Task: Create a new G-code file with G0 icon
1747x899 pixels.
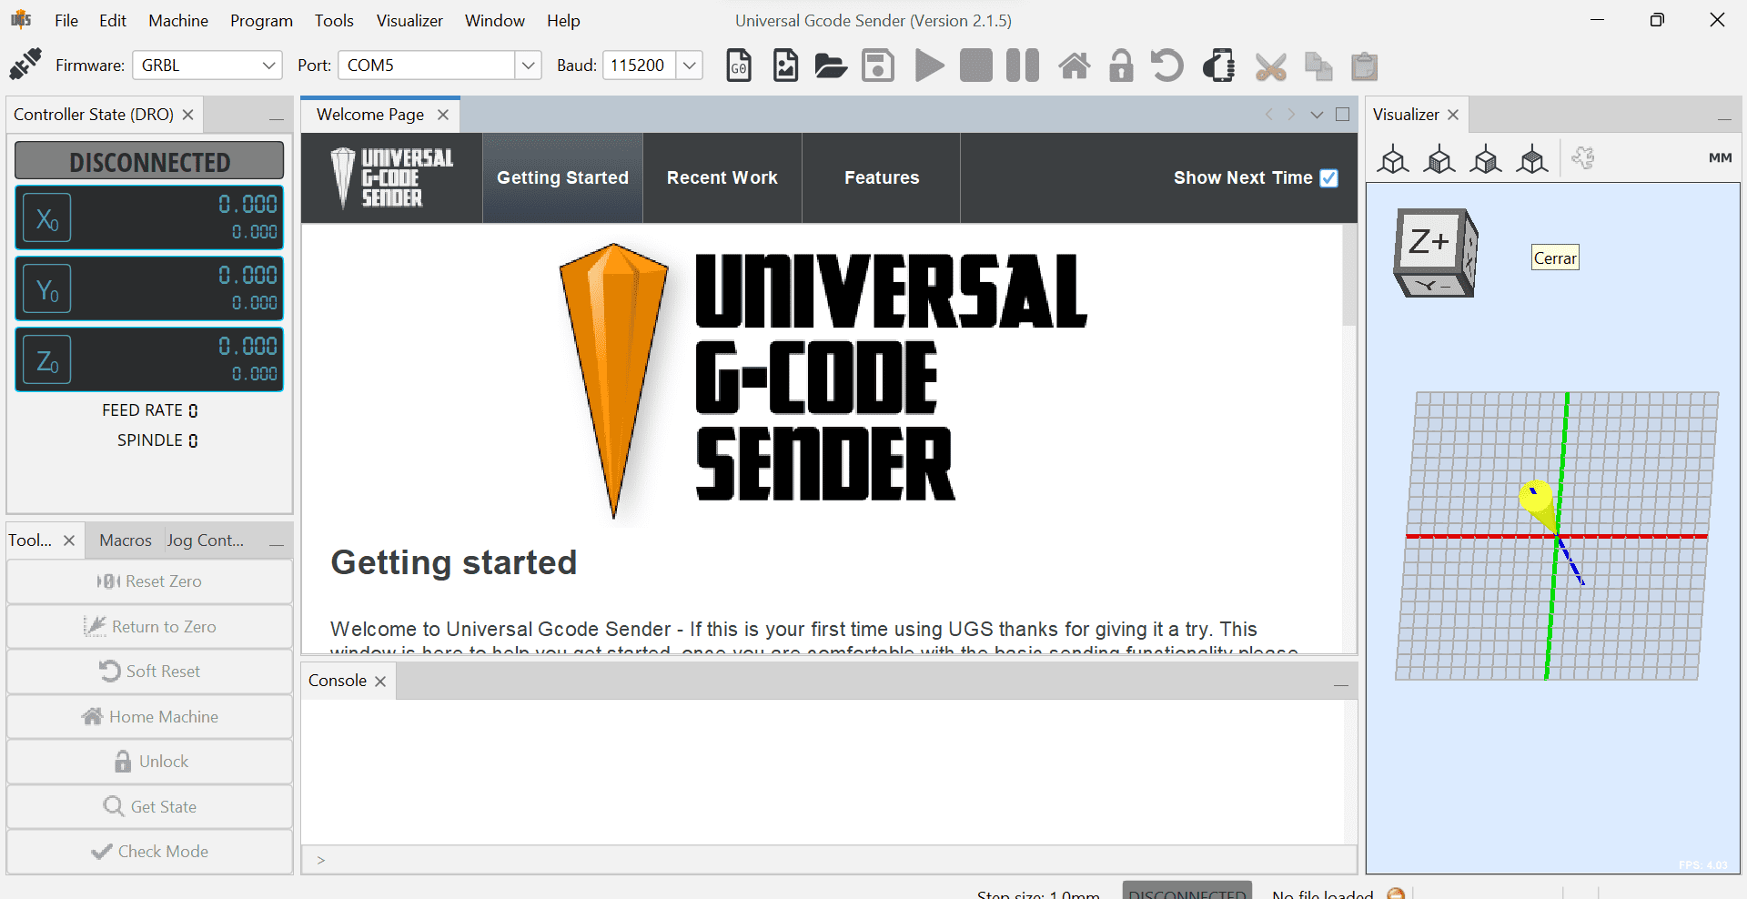Action: coord(739,66)
